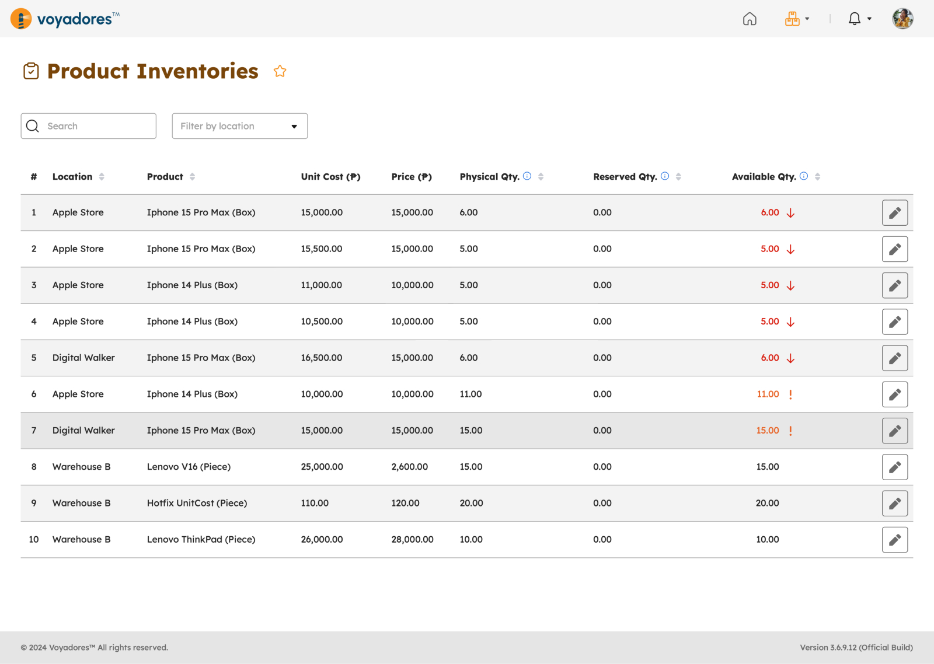This screenshot has width=934, height=664.
Task: Select the Hotfix UnitCost (Piece) cell
Action: coord(197,503)
